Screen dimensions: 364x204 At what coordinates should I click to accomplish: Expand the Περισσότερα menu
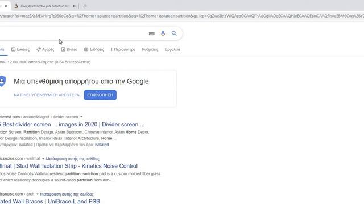[123, 49]
